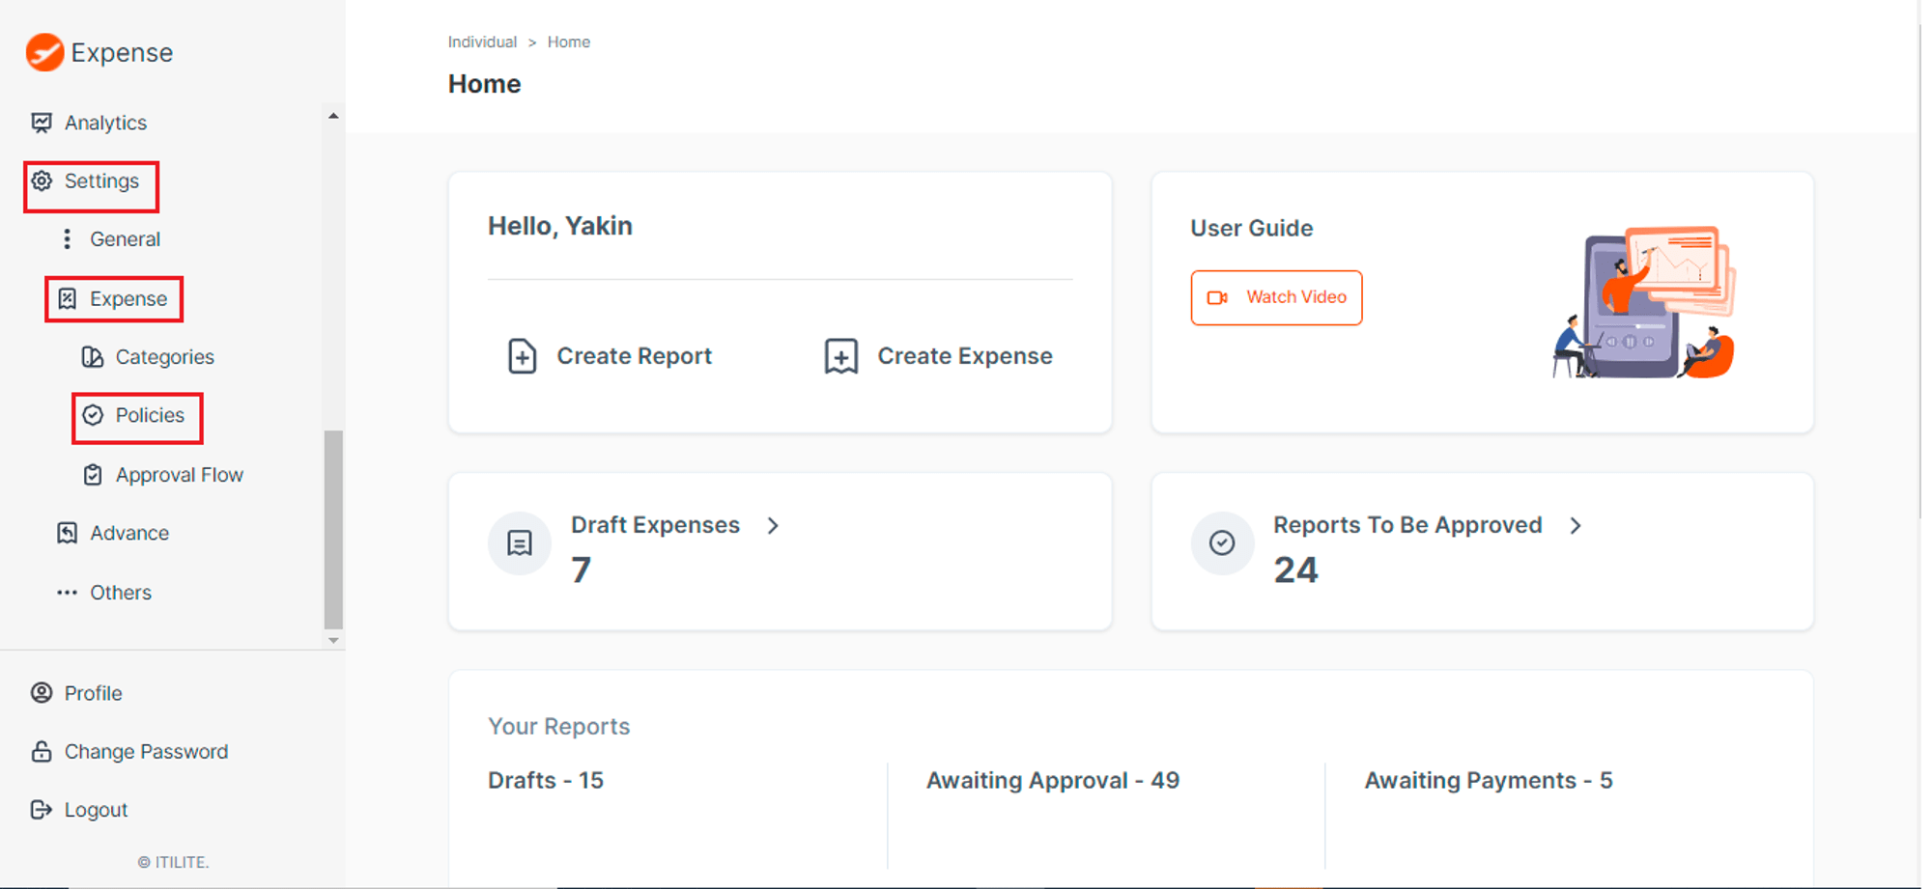The width and height of the screenshot is (1932, 889).
Task: Click Awaiting Approval - 49
Action: pyautogui.click(x=1053, y=780)
